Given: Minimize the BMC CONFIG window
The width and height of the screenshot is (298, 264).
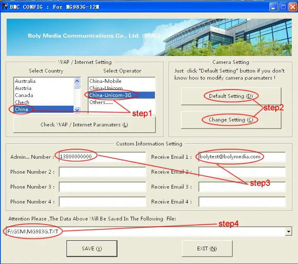Looking at the screenshot, I should [x=274, y=7].
